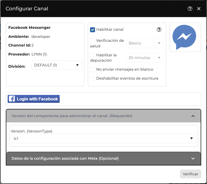This screenshot has height=184, width=207.
Task: Open the Versión V.1 dropdown
Action: [103, 139]
